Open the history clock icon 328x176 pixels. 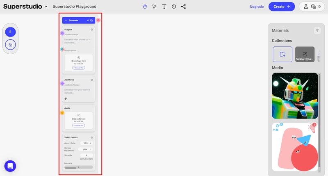tap(174, 7)
